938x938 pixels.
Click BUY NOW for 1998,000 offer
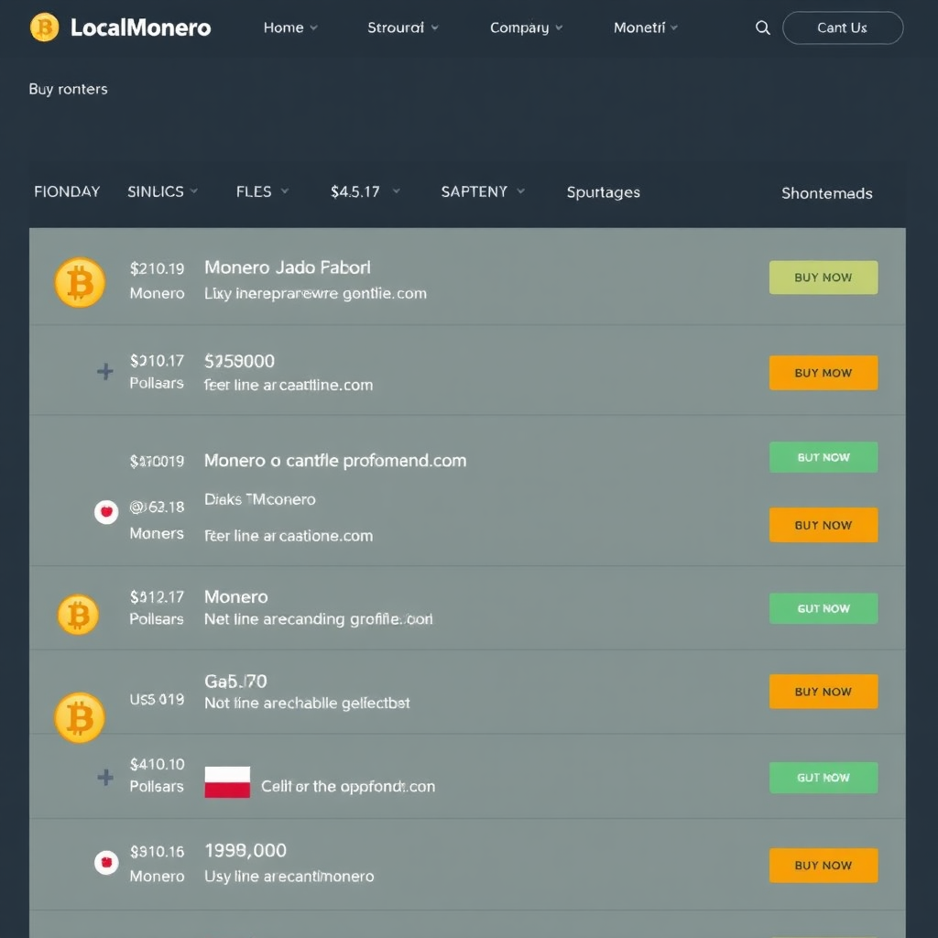tap(823, 866)
